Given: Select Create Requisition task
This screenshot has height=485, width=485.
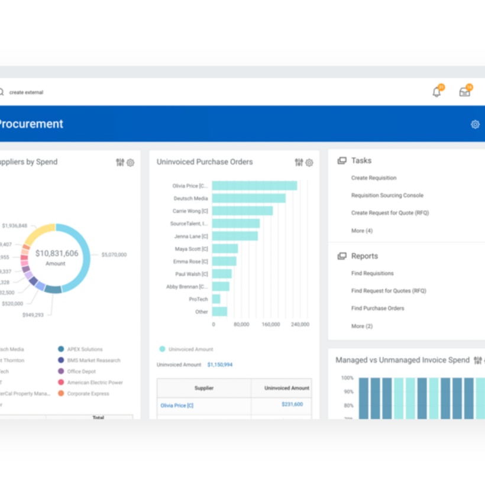Looking at the screenshot, I should tap(374, 178).
